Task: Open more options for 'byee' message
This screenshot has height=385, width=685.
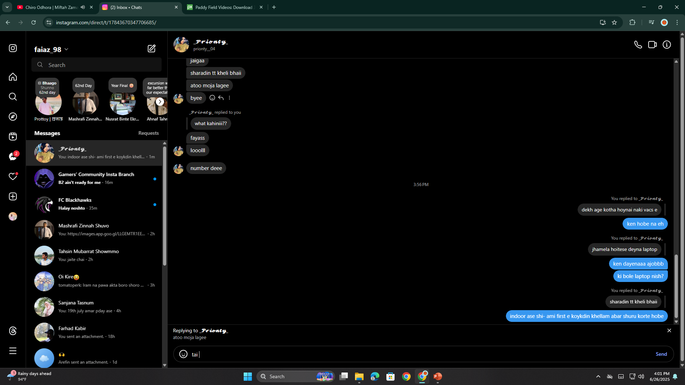Action: click(x=229, y=98)
